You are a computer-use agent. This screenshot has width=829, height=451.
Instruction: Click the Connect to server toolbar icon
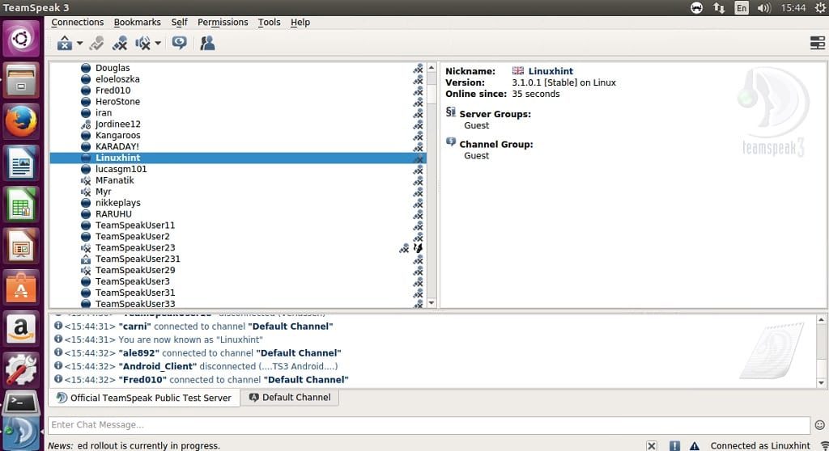click(x=65, y=44)
